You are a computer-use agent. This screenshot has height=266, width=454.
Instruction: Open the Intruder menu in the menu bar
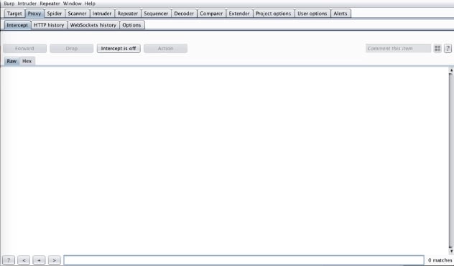(x=27, y=4)
